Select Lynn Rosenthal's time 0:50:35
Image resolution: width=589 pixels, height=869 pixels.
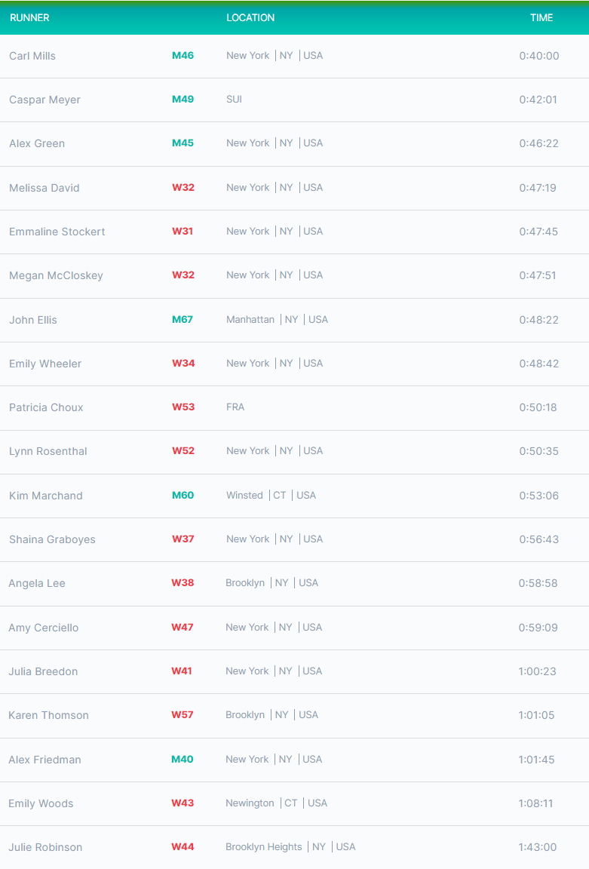[538, 451]
